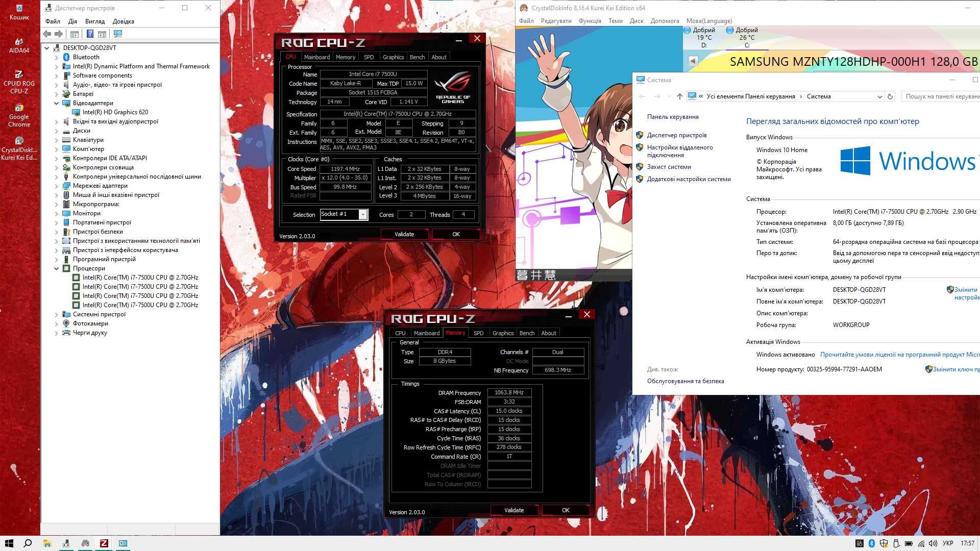Open Диспетчер пристроїв link in System window
The width and height of the screenshot is (980, 551).
677,135
